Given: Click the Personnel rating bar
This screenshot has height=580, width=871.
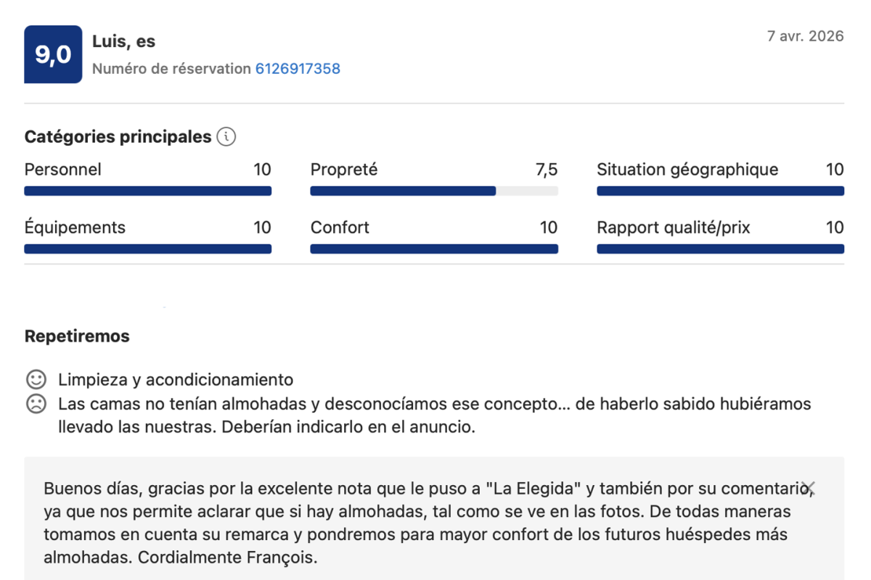Looking at the screenshot, I should click(148, 191).
